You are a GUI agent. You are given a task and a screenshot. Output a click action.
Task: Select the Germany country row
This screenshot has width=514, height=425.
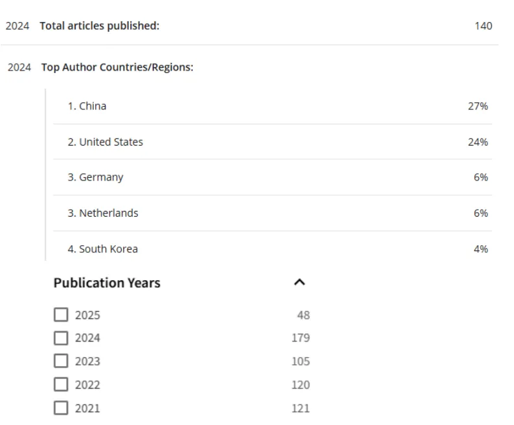273,177
